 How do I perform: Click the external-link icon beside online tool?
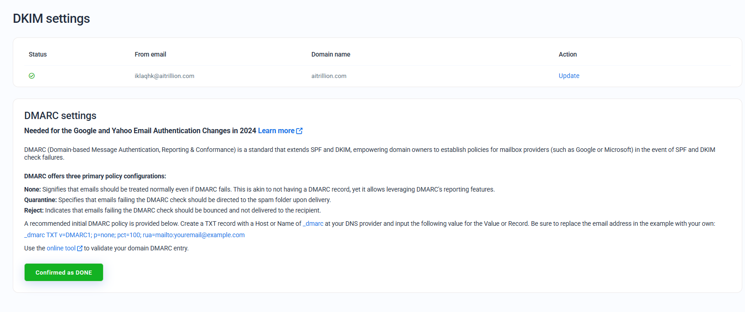click(80, 249)
